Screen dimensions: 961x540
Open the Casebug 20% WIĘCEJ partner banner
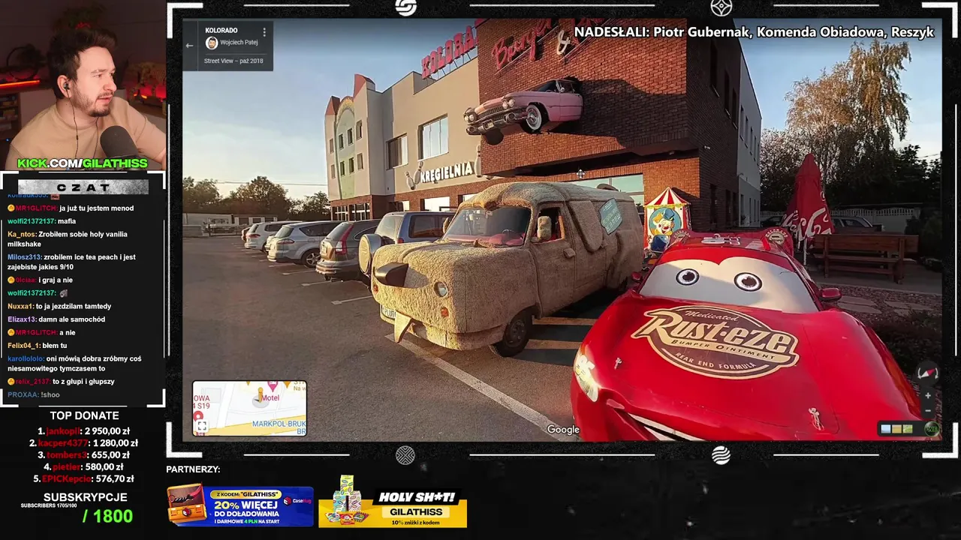(x=240, y=505)
